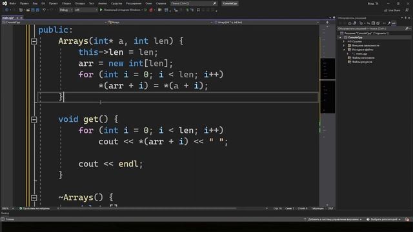Click the feedback icon beside Live Share
The width and height of the screenshot is (413, 232).
click(x=407, y=10)
